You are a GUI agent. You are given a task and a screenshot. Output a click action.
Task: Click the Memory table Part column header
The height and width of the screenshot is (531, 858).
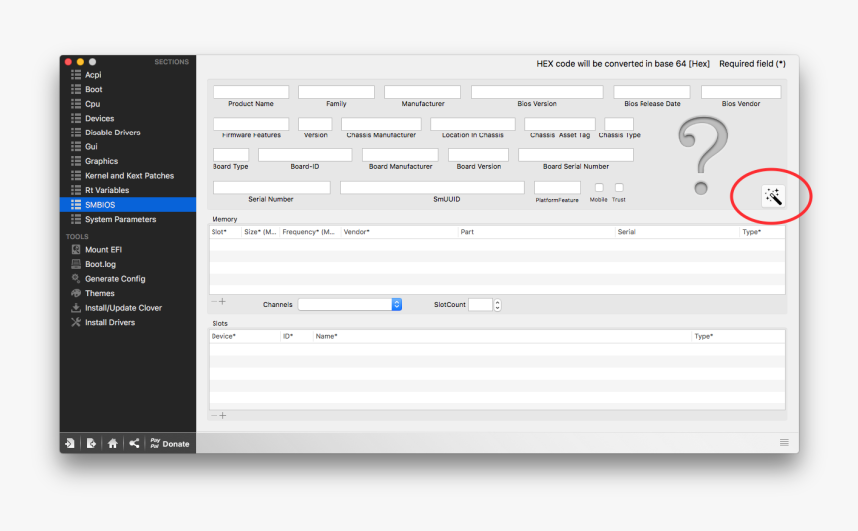tap(537, 232)
